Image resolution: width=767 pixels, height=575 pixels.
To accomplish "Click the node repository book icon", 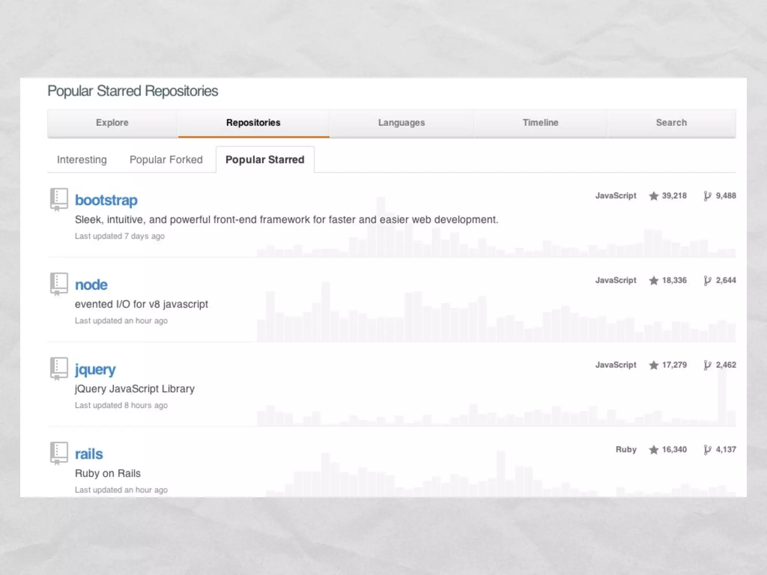I will pyautogui.click(x=59, y=284).
